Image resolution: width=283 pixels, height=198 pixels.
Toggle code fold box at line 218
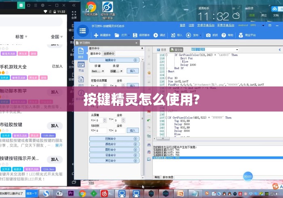(x=167, y=55)
